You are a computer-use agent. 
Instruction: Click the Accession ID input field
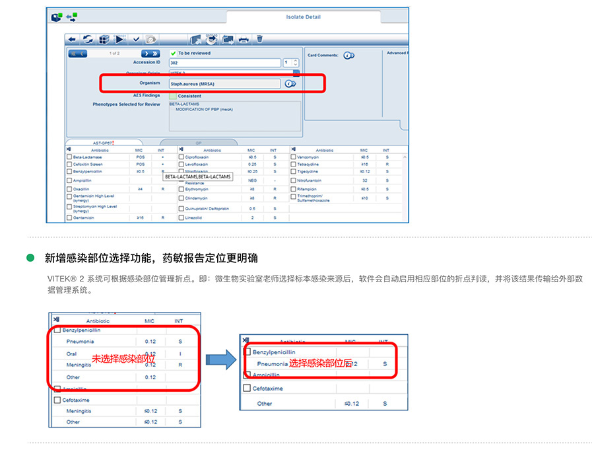click(224, 63)
